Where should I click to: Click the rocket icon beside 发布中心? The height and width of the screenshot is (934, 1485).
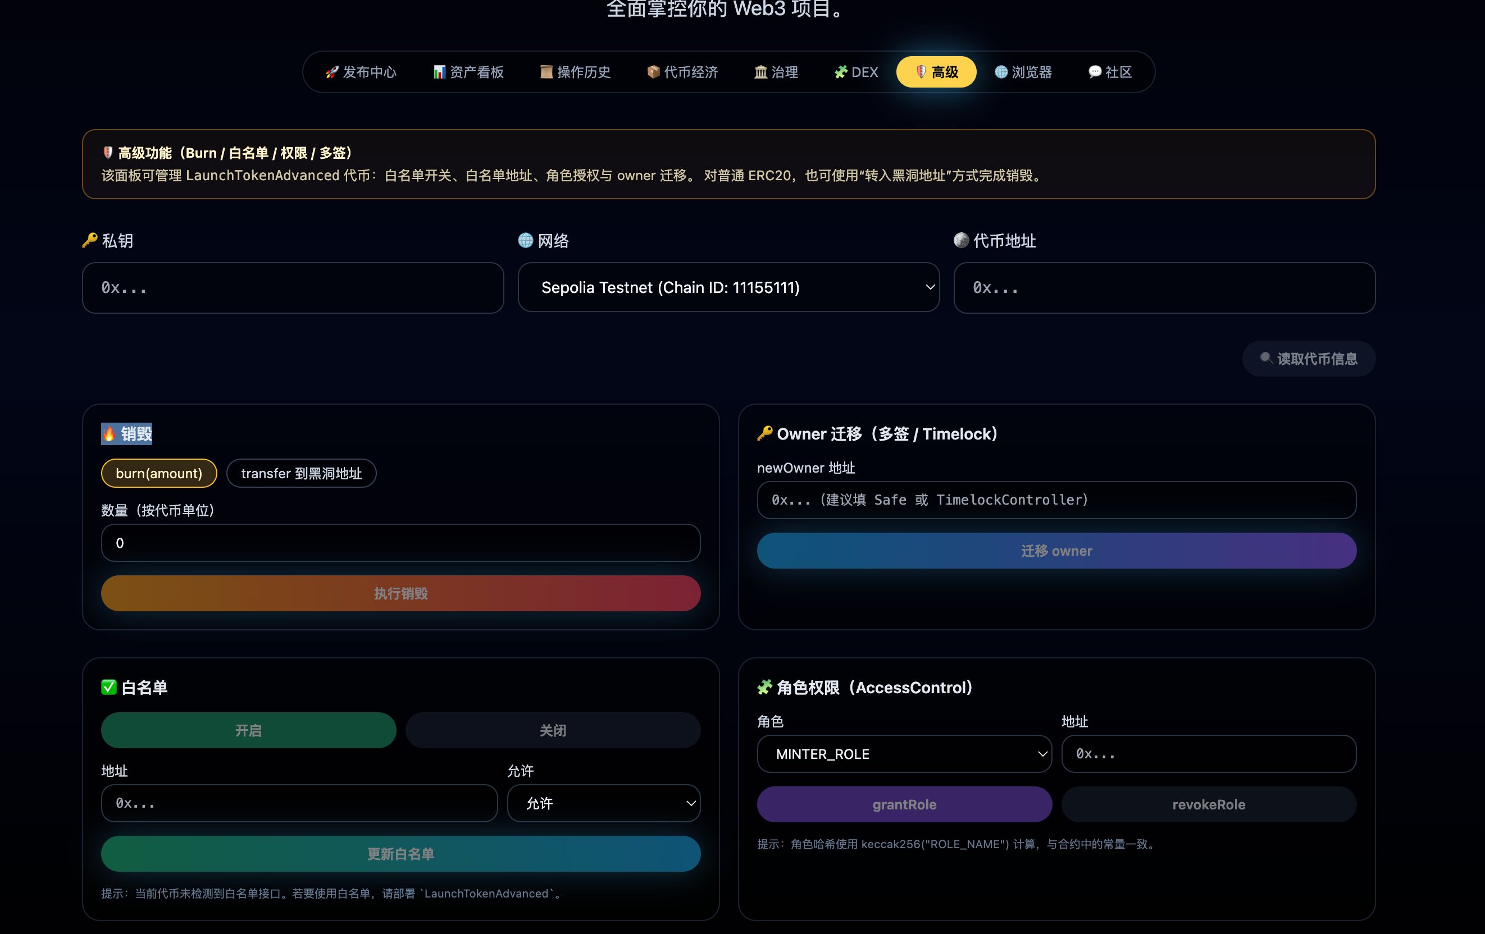pos(332,72)
